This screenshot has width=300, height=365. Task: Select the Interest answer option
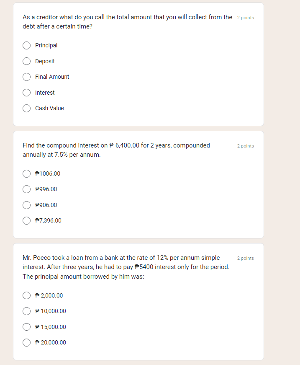tap(26, 93)
